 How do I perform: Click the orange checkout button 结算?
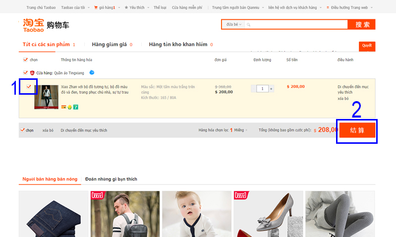pos(357,130)
